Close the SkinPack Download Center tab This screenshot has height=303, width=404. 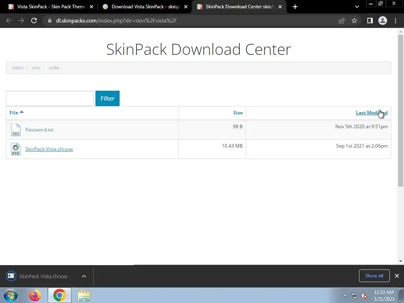[280, 7]
